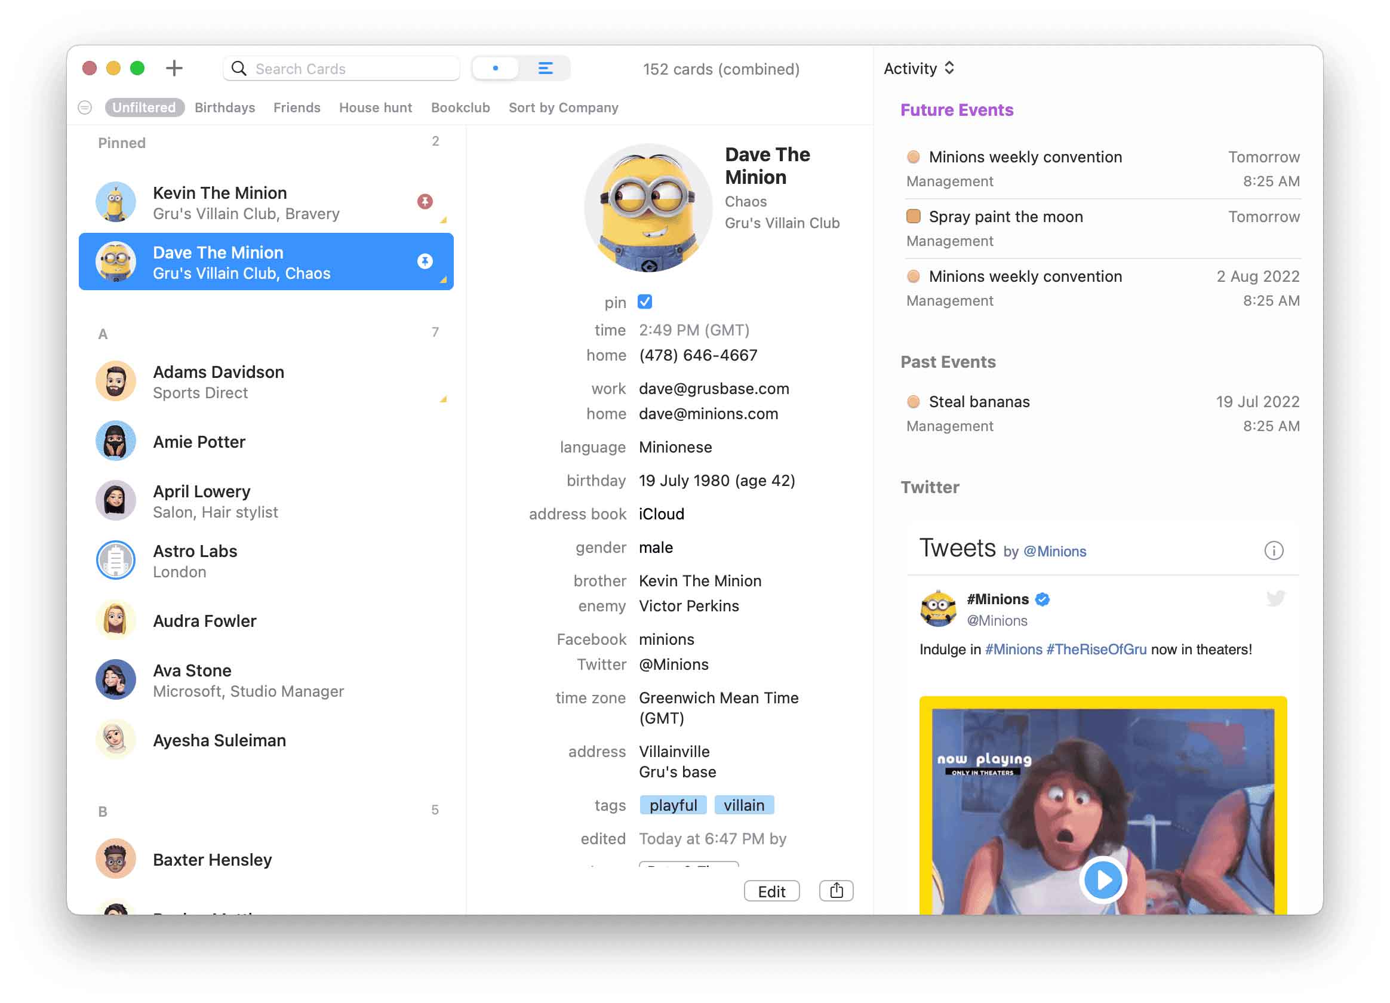The image size is (1390, 1003).
Task: Click the share icon beside Edit
Action: pyautogui.click(x=836, y=890)
